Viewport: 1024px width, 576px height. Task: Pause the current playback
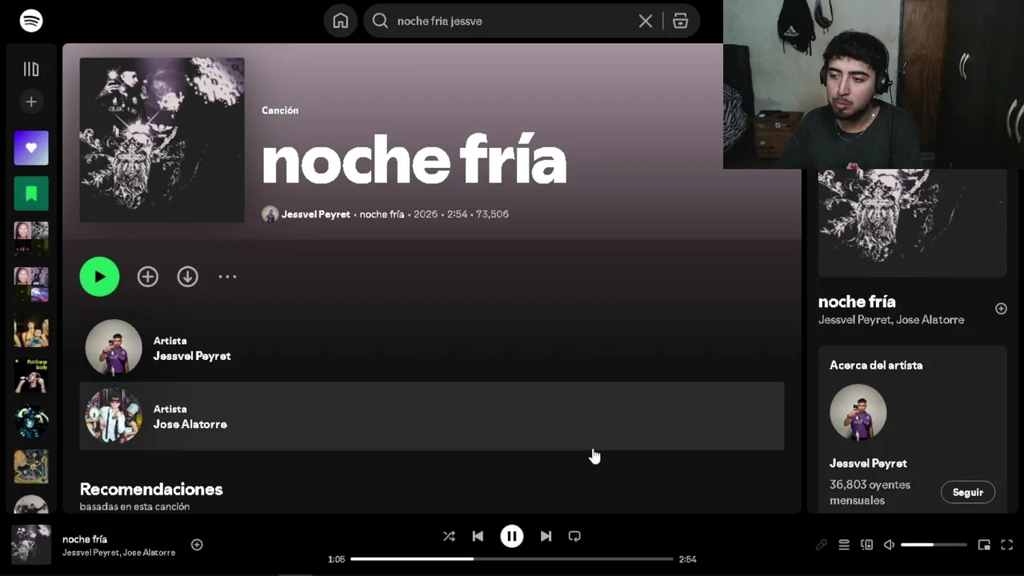(512, 536)
